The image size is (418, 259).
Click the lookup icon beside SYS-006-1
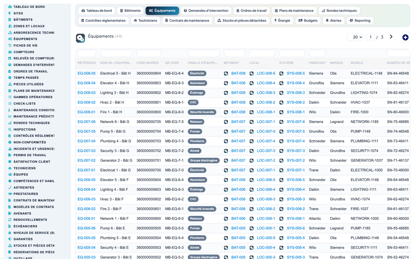[281, 219]
